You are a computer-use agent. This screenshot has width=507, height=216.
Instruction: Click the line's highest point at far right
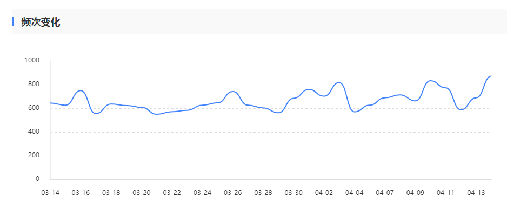(x=490, y=76)
